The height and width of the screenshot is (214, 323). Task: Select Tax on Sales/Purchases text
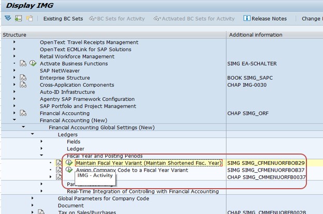pyautogui.click(x=87, y=212)
